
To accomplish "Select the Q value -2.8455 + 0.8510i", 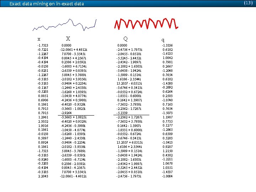I will click(129, 172).
